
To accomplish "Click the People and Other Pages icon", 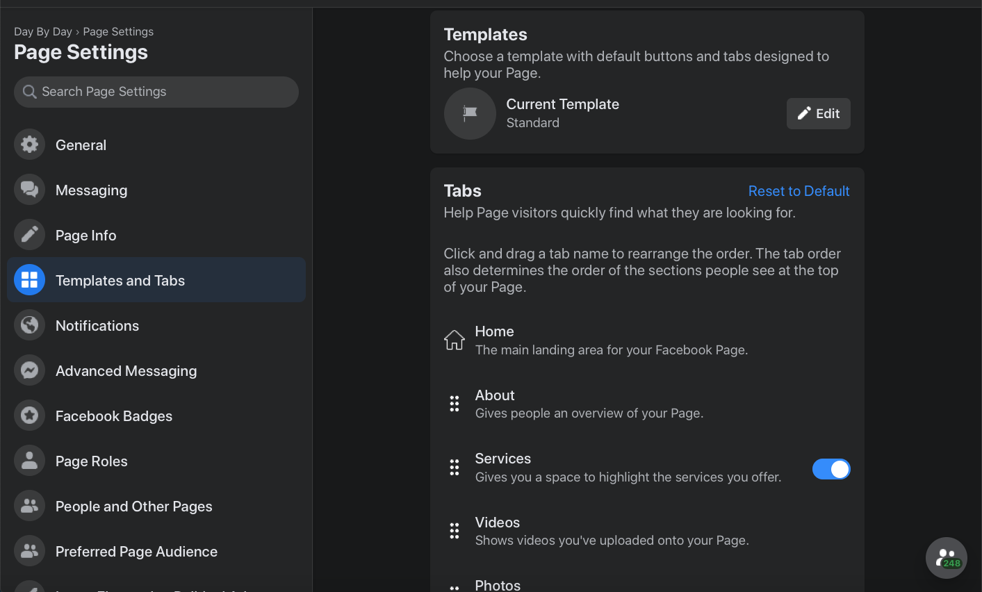I will pyautogui.click(x=29, y=506).
